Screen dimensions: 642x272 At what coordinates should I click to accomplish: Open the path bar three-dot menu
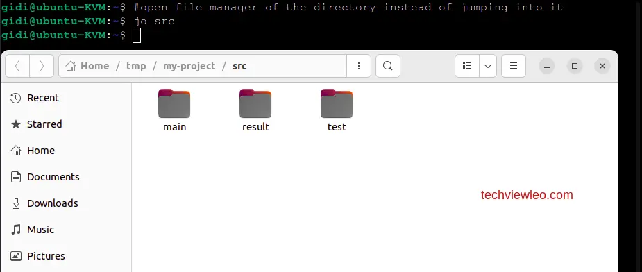tap(359, 66)
